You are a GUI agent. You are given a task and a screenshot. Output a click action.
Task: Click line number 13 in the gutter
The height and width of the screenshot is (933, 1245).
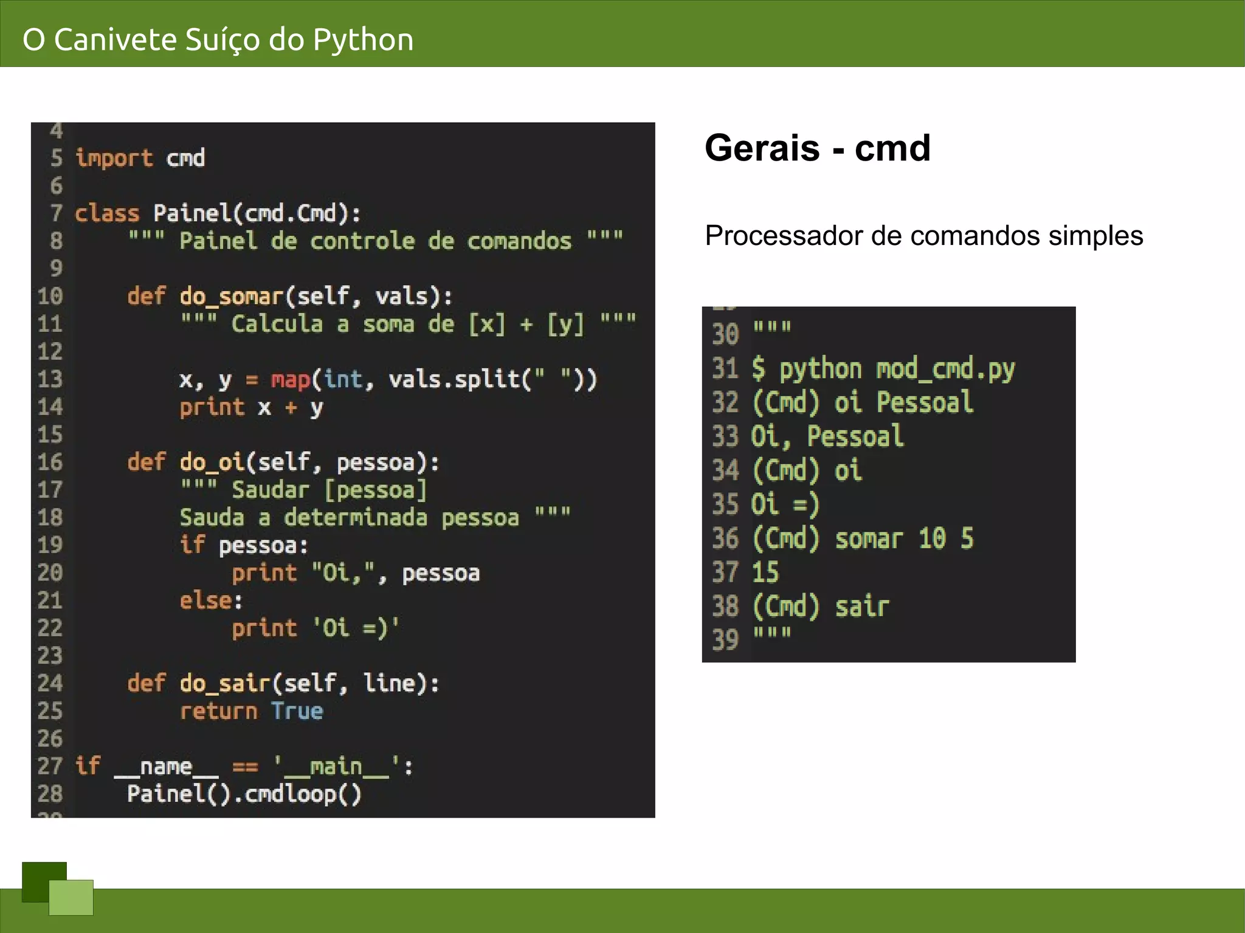pyautogui.click(x=50, y=379)
